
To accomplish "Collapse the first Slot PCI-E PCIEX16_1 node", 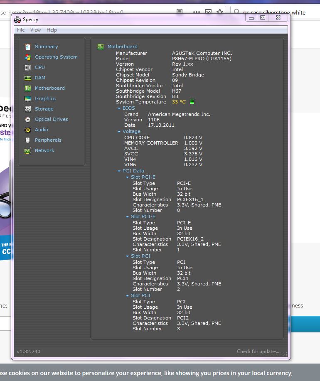I will coord(127,177).
